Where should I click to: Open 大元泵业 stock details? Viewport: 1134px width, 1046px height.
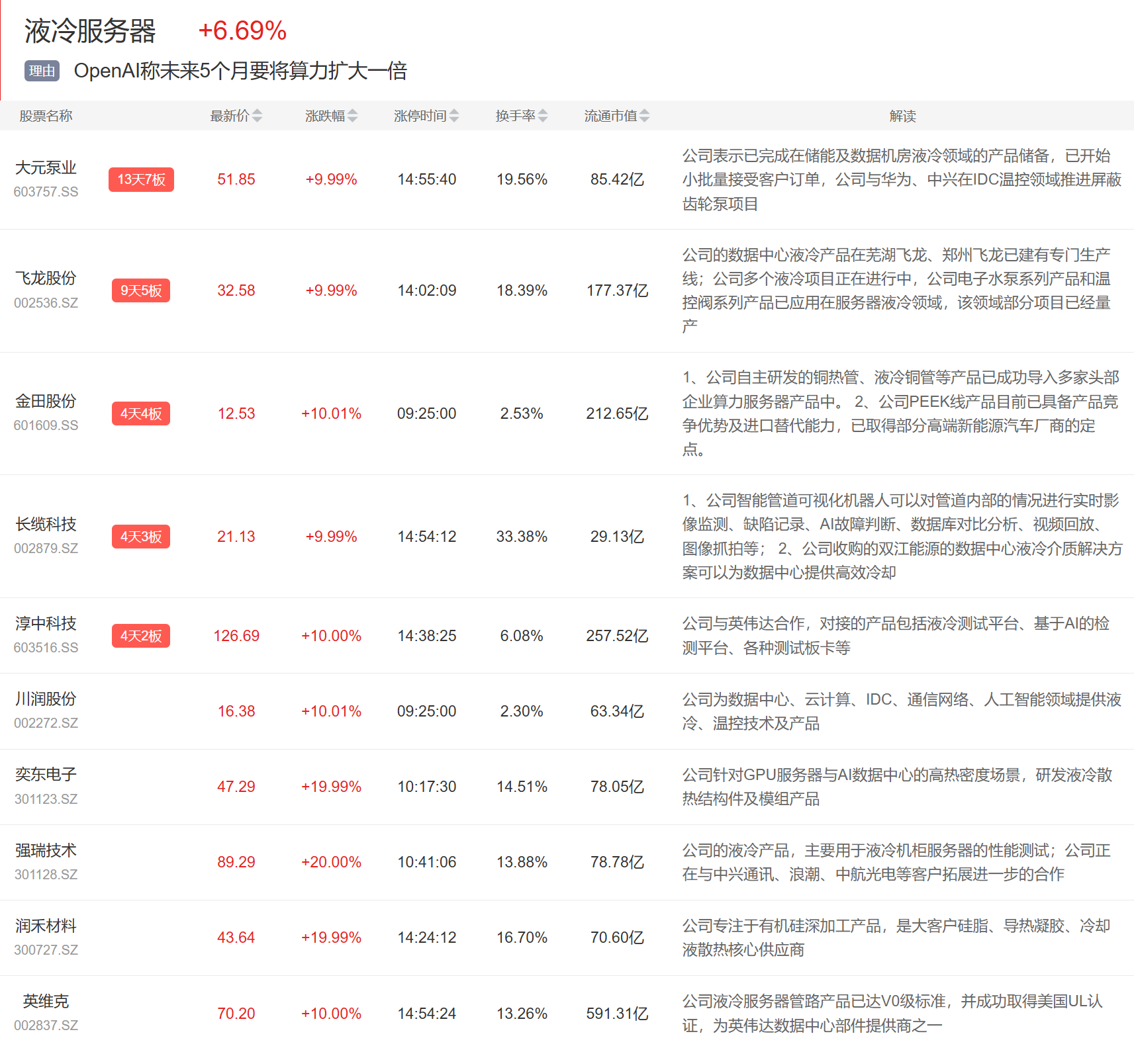coord(46,168)
